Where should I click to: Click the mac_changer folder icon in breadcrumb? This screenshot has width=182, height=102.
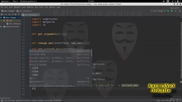tap(2, 11)
